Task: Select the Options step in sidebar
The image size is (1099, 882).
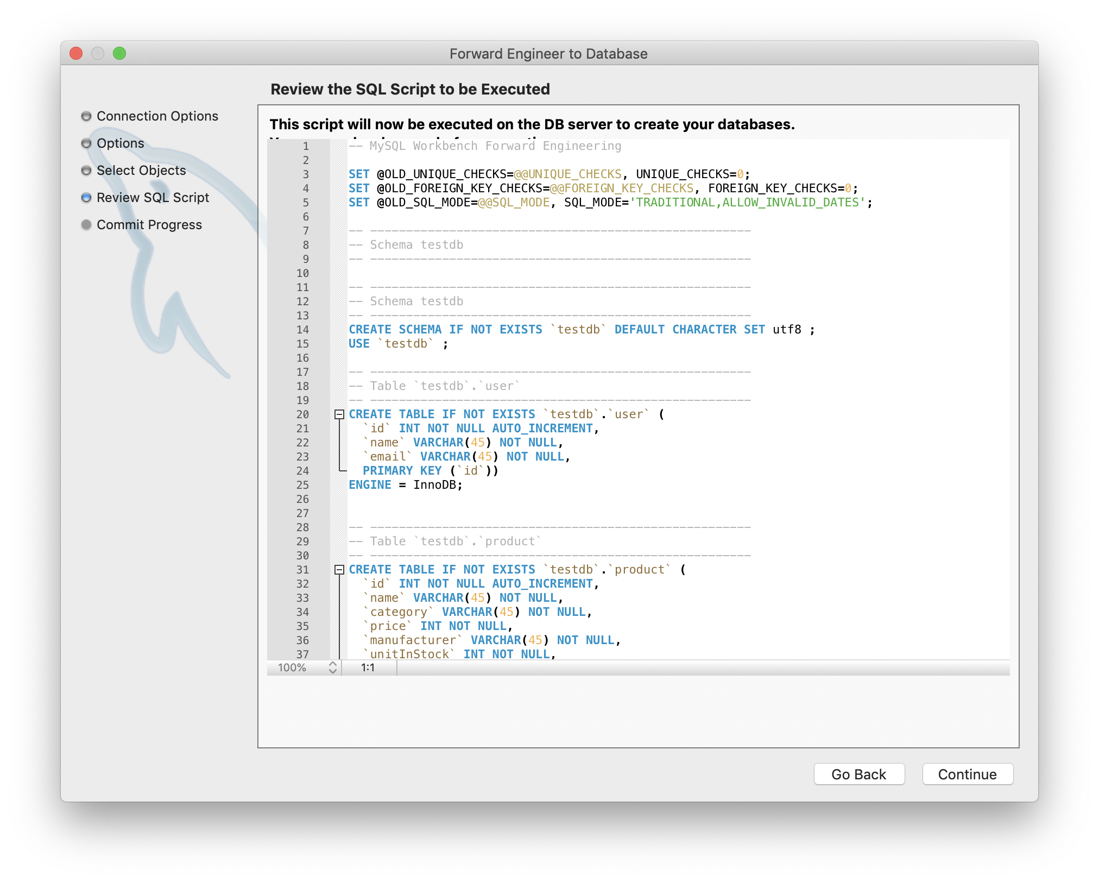Action: [120, 143]
